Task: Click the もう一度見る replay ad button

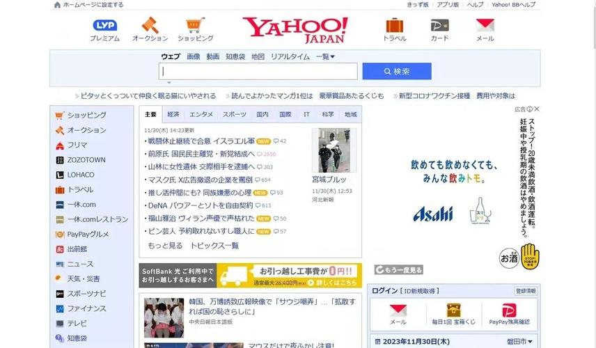Action: click(399, 270)
